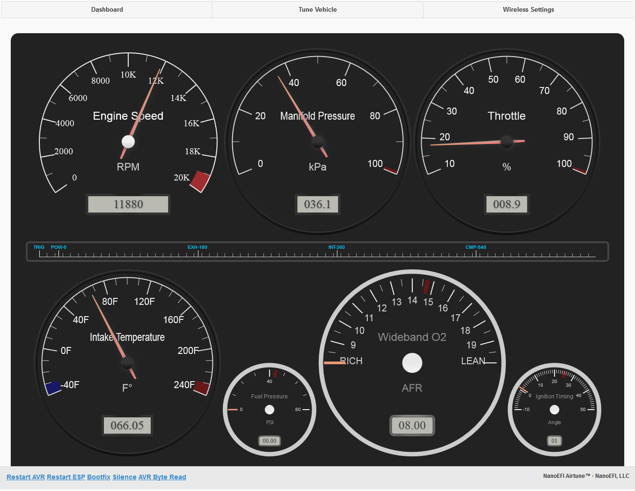Click the Ignition Timing gauge center hub

coord(555,410)
